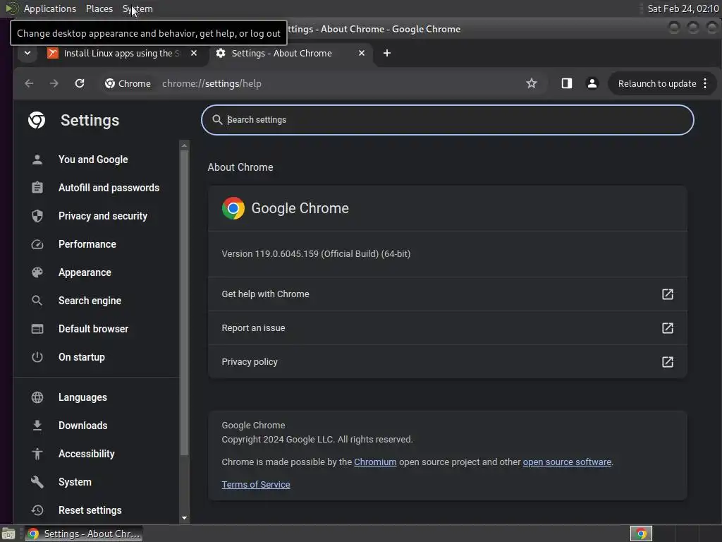Close the Settings - About Chrome tab
This screenshot has width=722, height=542.
pyautogui.click(x=362, y=53)
